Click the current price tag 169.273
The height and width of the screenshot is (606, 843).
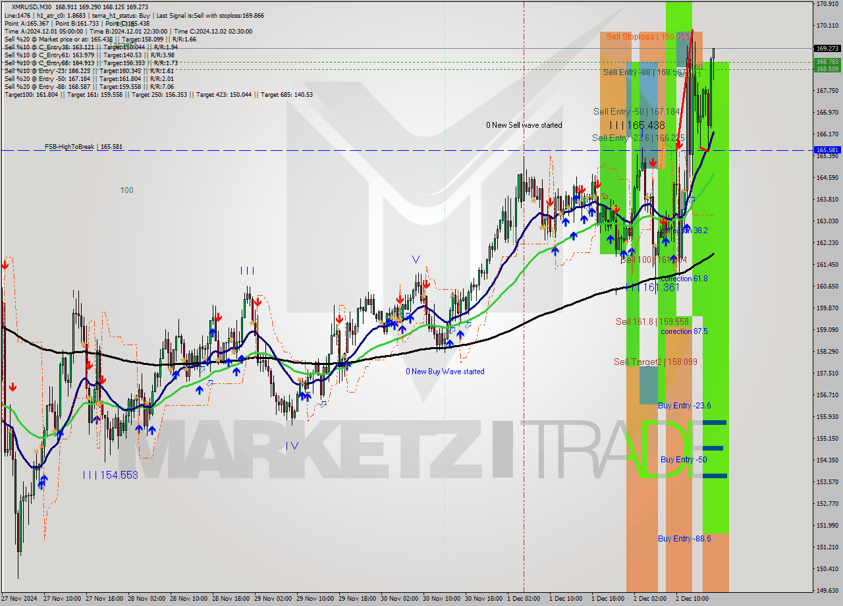point(827,48)
